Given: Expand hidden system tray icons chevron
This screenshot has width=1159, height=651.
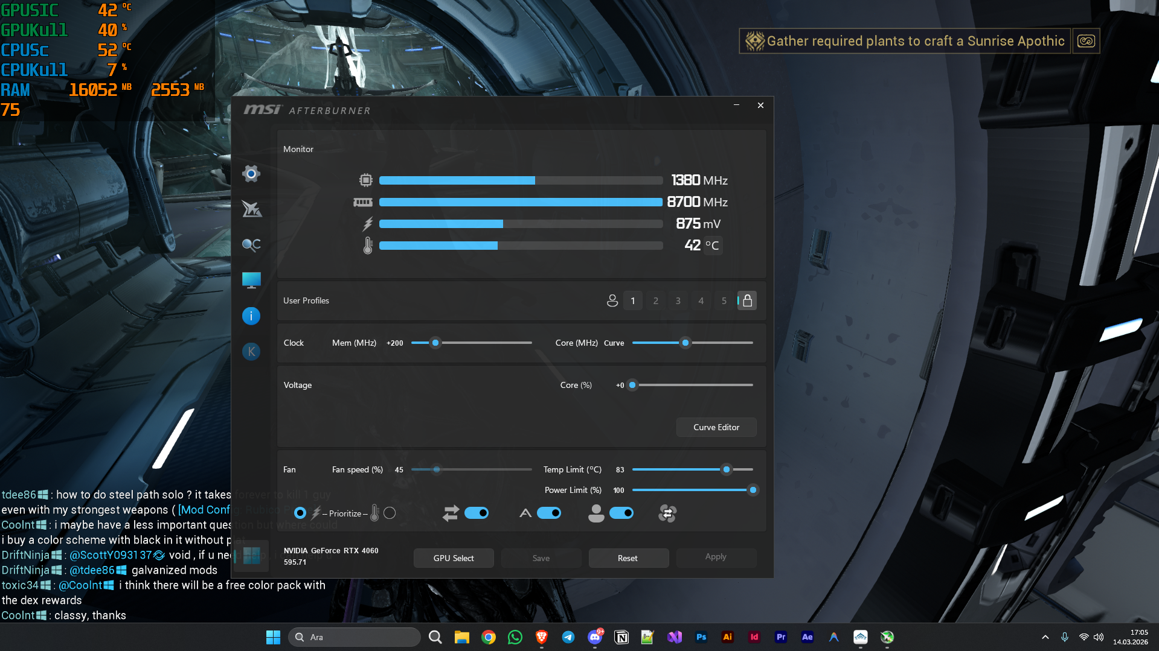Looking at the screenshot, I should 1045,637.
